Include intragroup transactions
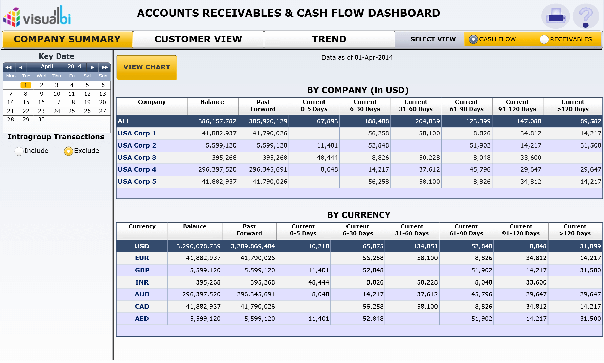 19,151
